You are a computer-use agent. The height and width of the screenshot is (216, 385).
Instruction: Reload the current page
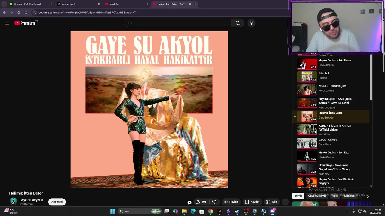point(19,13)
